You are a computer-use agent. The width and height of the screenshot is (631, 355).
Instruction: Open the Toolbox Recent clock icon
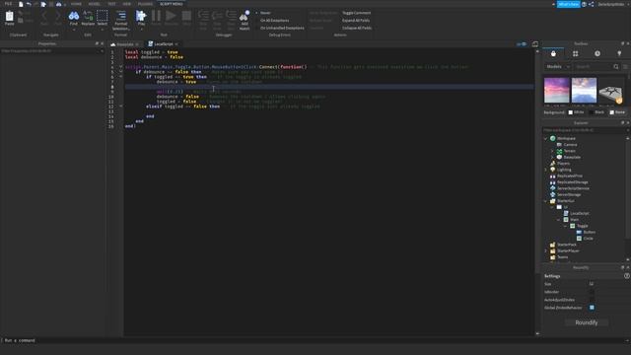click(597, 53)
